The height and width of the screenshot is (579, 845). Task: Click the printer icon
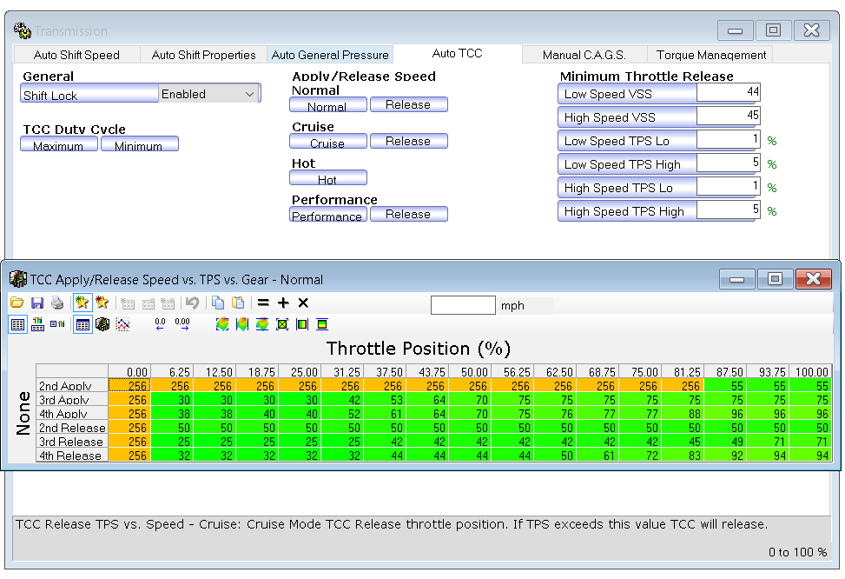[x=57, y=303]
